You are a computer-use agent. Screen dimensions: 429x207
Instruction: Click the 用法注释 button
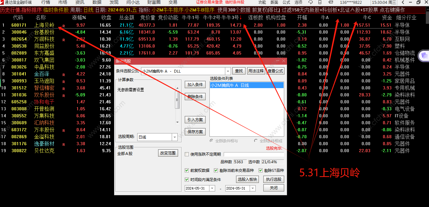point(256,71)
